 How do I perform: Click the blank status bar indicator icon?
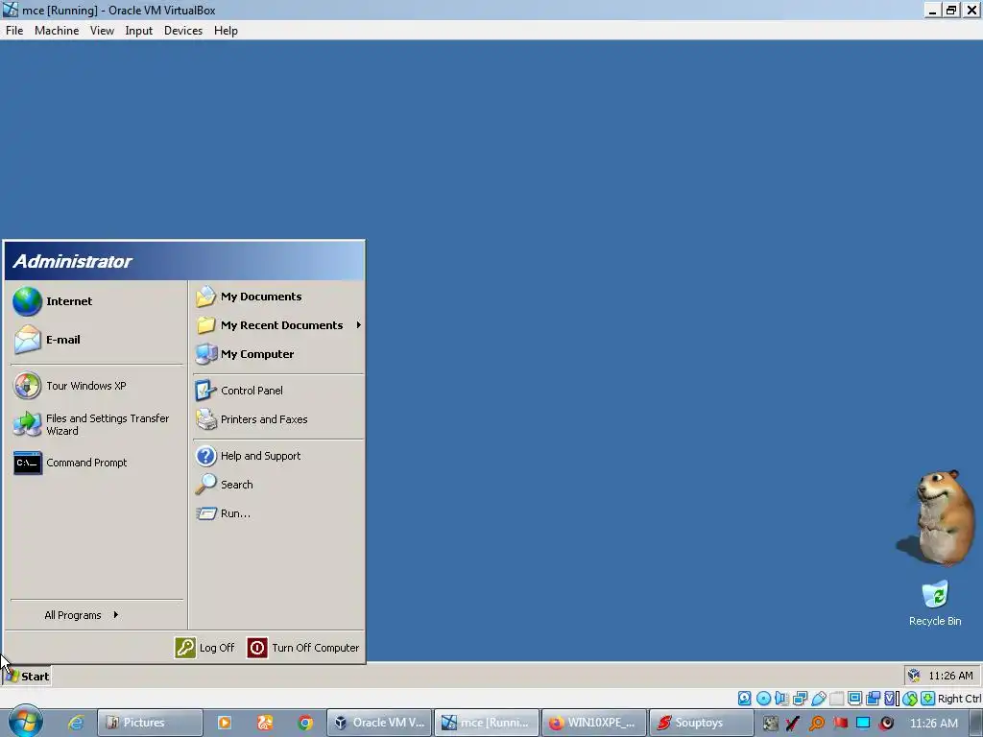[x=836, y=699]
